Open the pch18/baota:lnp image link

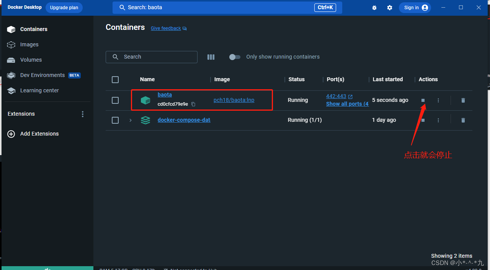[x=234, y=100]
